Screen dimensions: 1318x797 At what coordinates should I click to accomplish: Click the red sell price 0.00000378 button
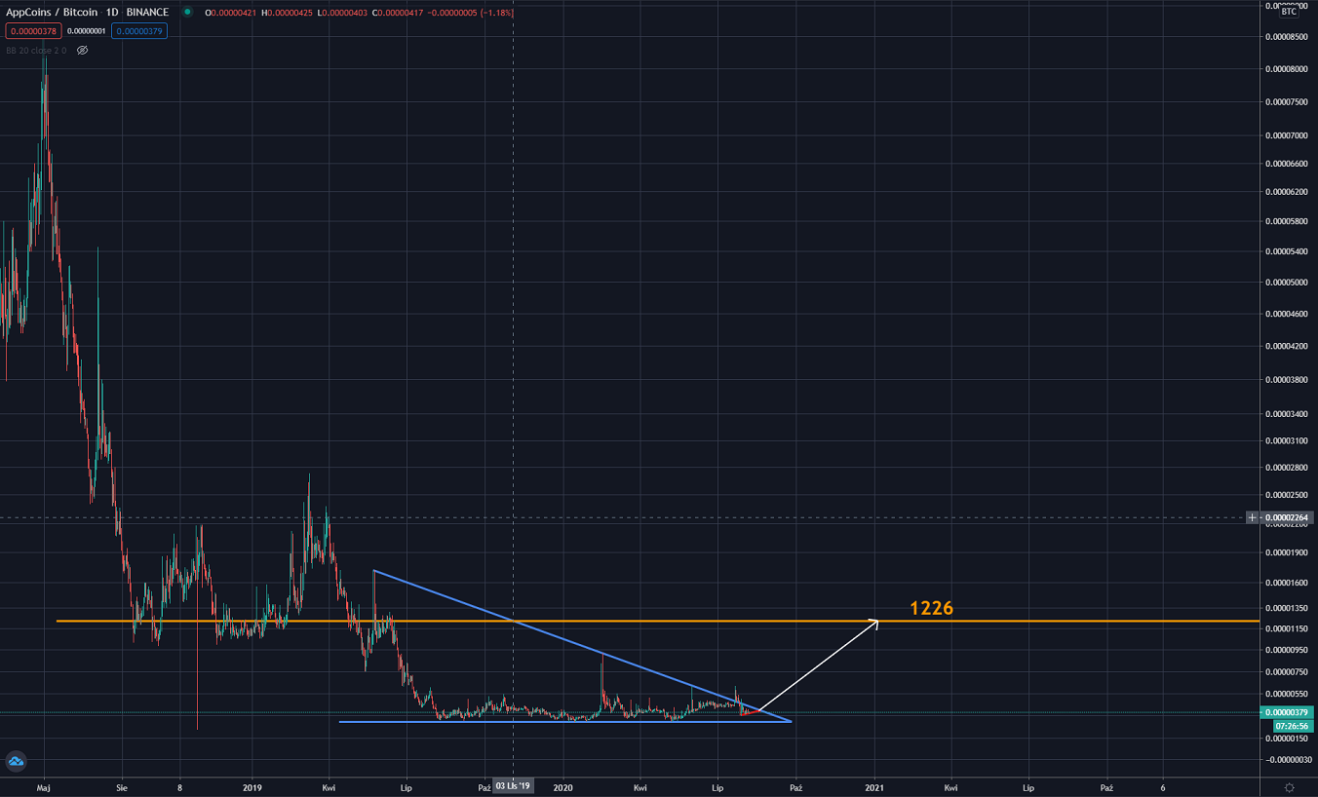click(31, 31)
